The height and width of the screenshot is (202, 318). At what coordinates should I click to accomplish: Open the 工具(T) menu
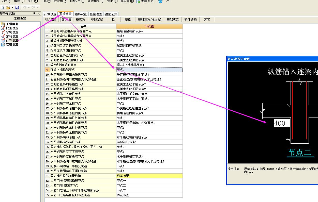(46, 1)
